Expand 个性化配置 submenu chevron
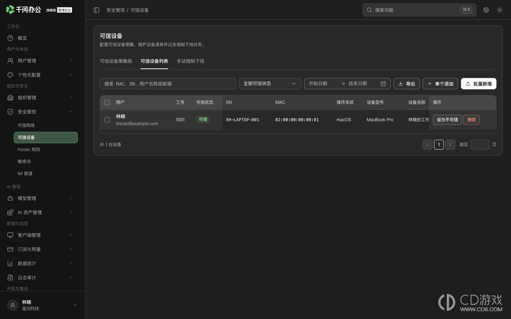The height and width of the screenshot is (319, 511). tap(71, 75)
